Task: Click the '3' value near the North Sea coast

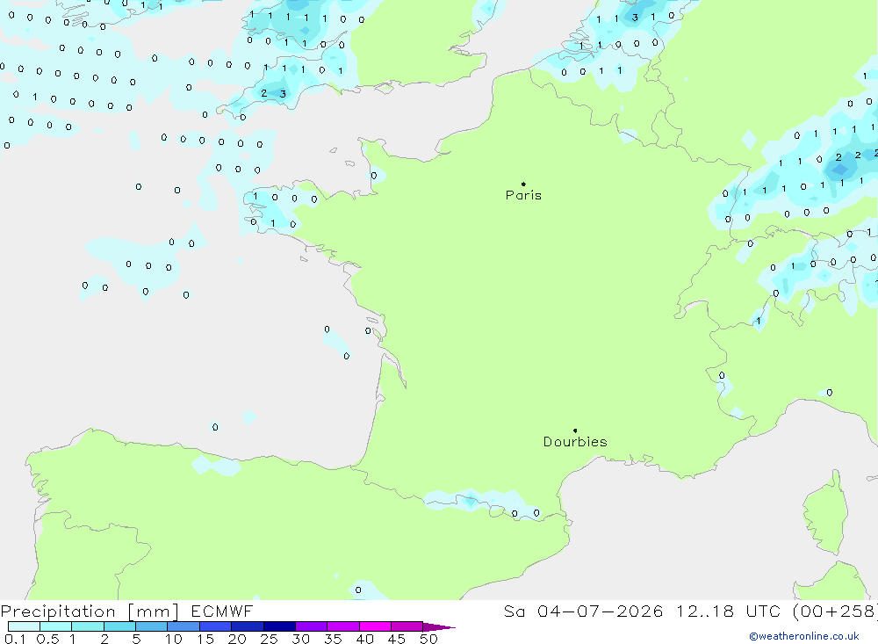Action: 635,18
